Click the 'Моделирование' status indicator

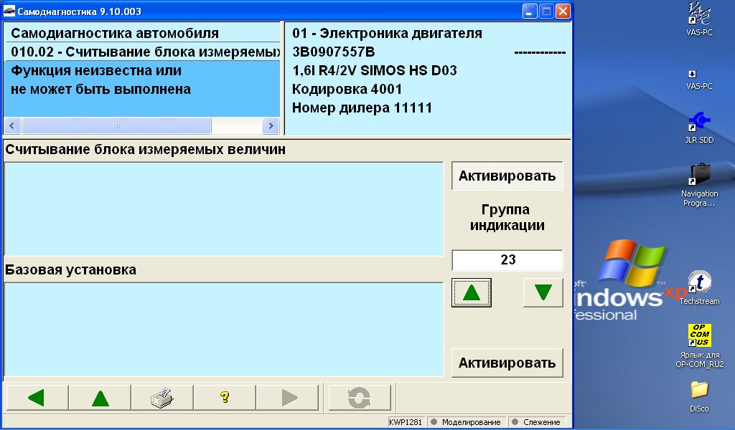click(467, 422)
